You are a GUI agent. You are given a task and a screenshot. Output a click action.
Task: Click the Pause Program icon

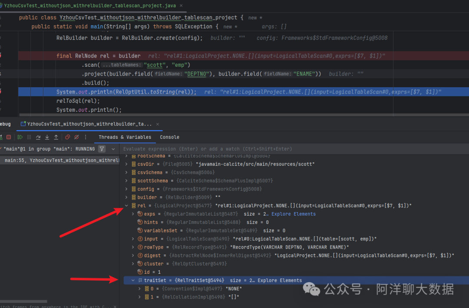click(x=29, y=137)
